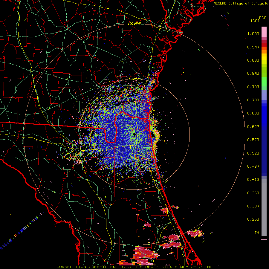This screenshot has height=269, width=269.
Task: Pick the light pink band at the top of the color bar
Action: (264, 32)
